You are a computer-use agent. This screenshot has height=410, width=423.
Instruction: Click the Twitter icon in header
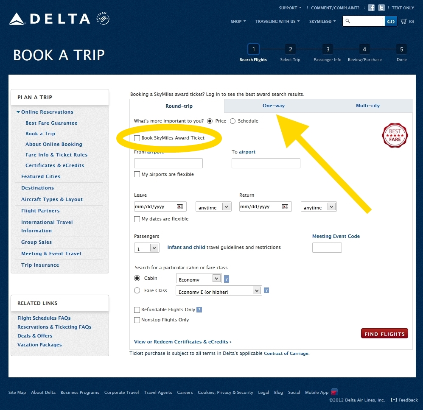tap(381, 8)
